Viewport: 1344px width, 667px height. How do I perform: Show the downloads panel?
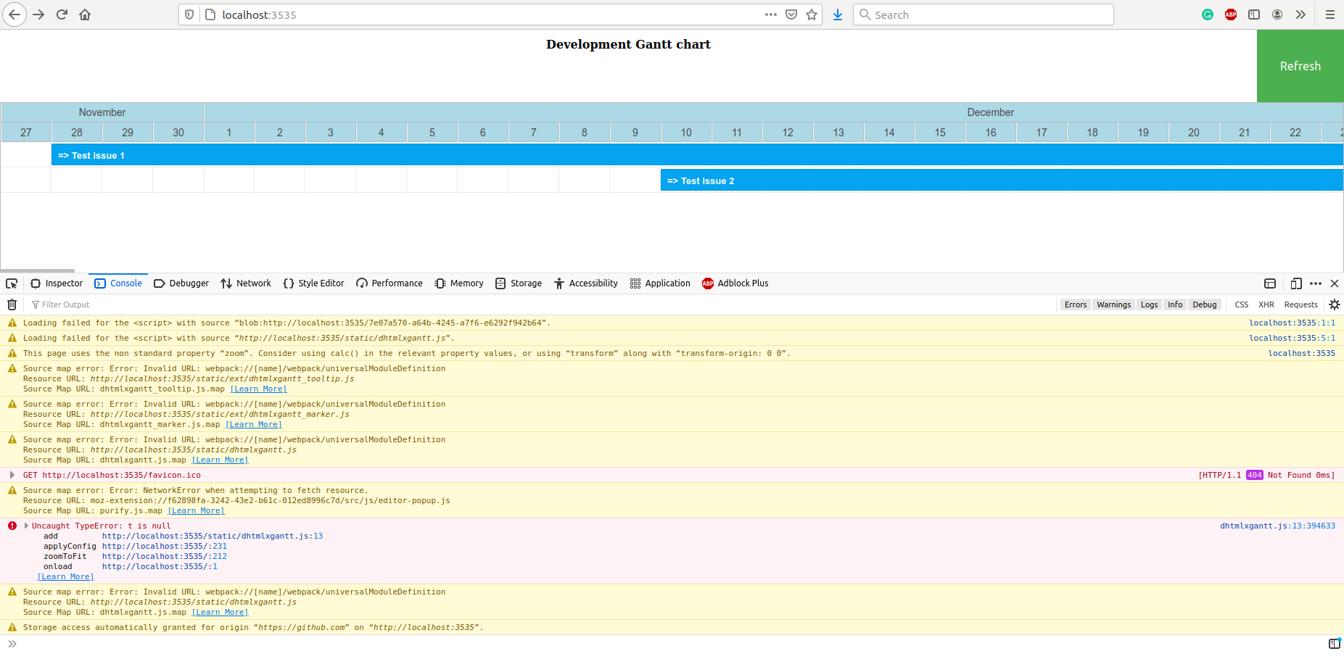pyautogui.click(x=838, y=14)
